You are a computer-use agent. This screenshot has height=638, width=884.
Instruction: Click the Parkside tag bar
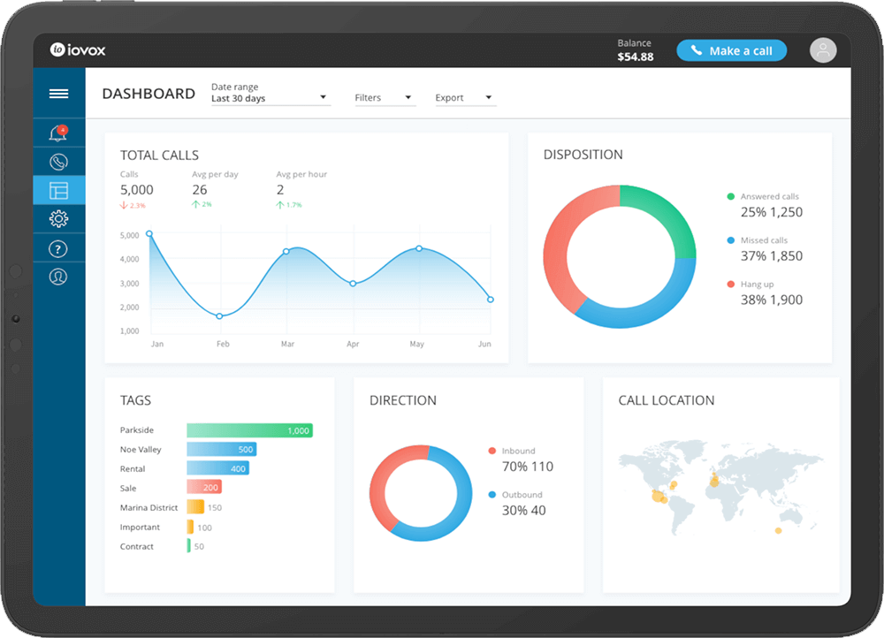coord(249,430)
